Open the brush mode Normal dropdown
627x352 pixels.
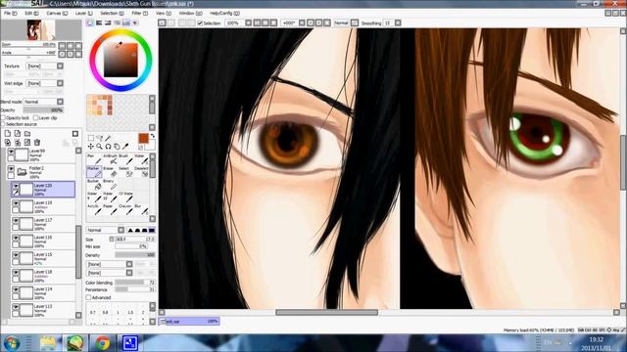click(x=106, y=231)
